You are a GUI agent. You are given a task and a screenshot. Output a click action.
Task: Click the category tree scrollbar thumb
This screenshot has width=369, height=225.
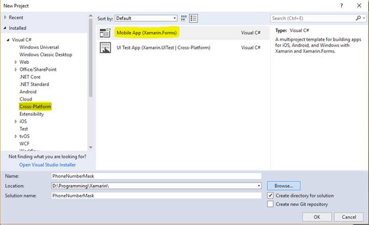tap(90, 58)
